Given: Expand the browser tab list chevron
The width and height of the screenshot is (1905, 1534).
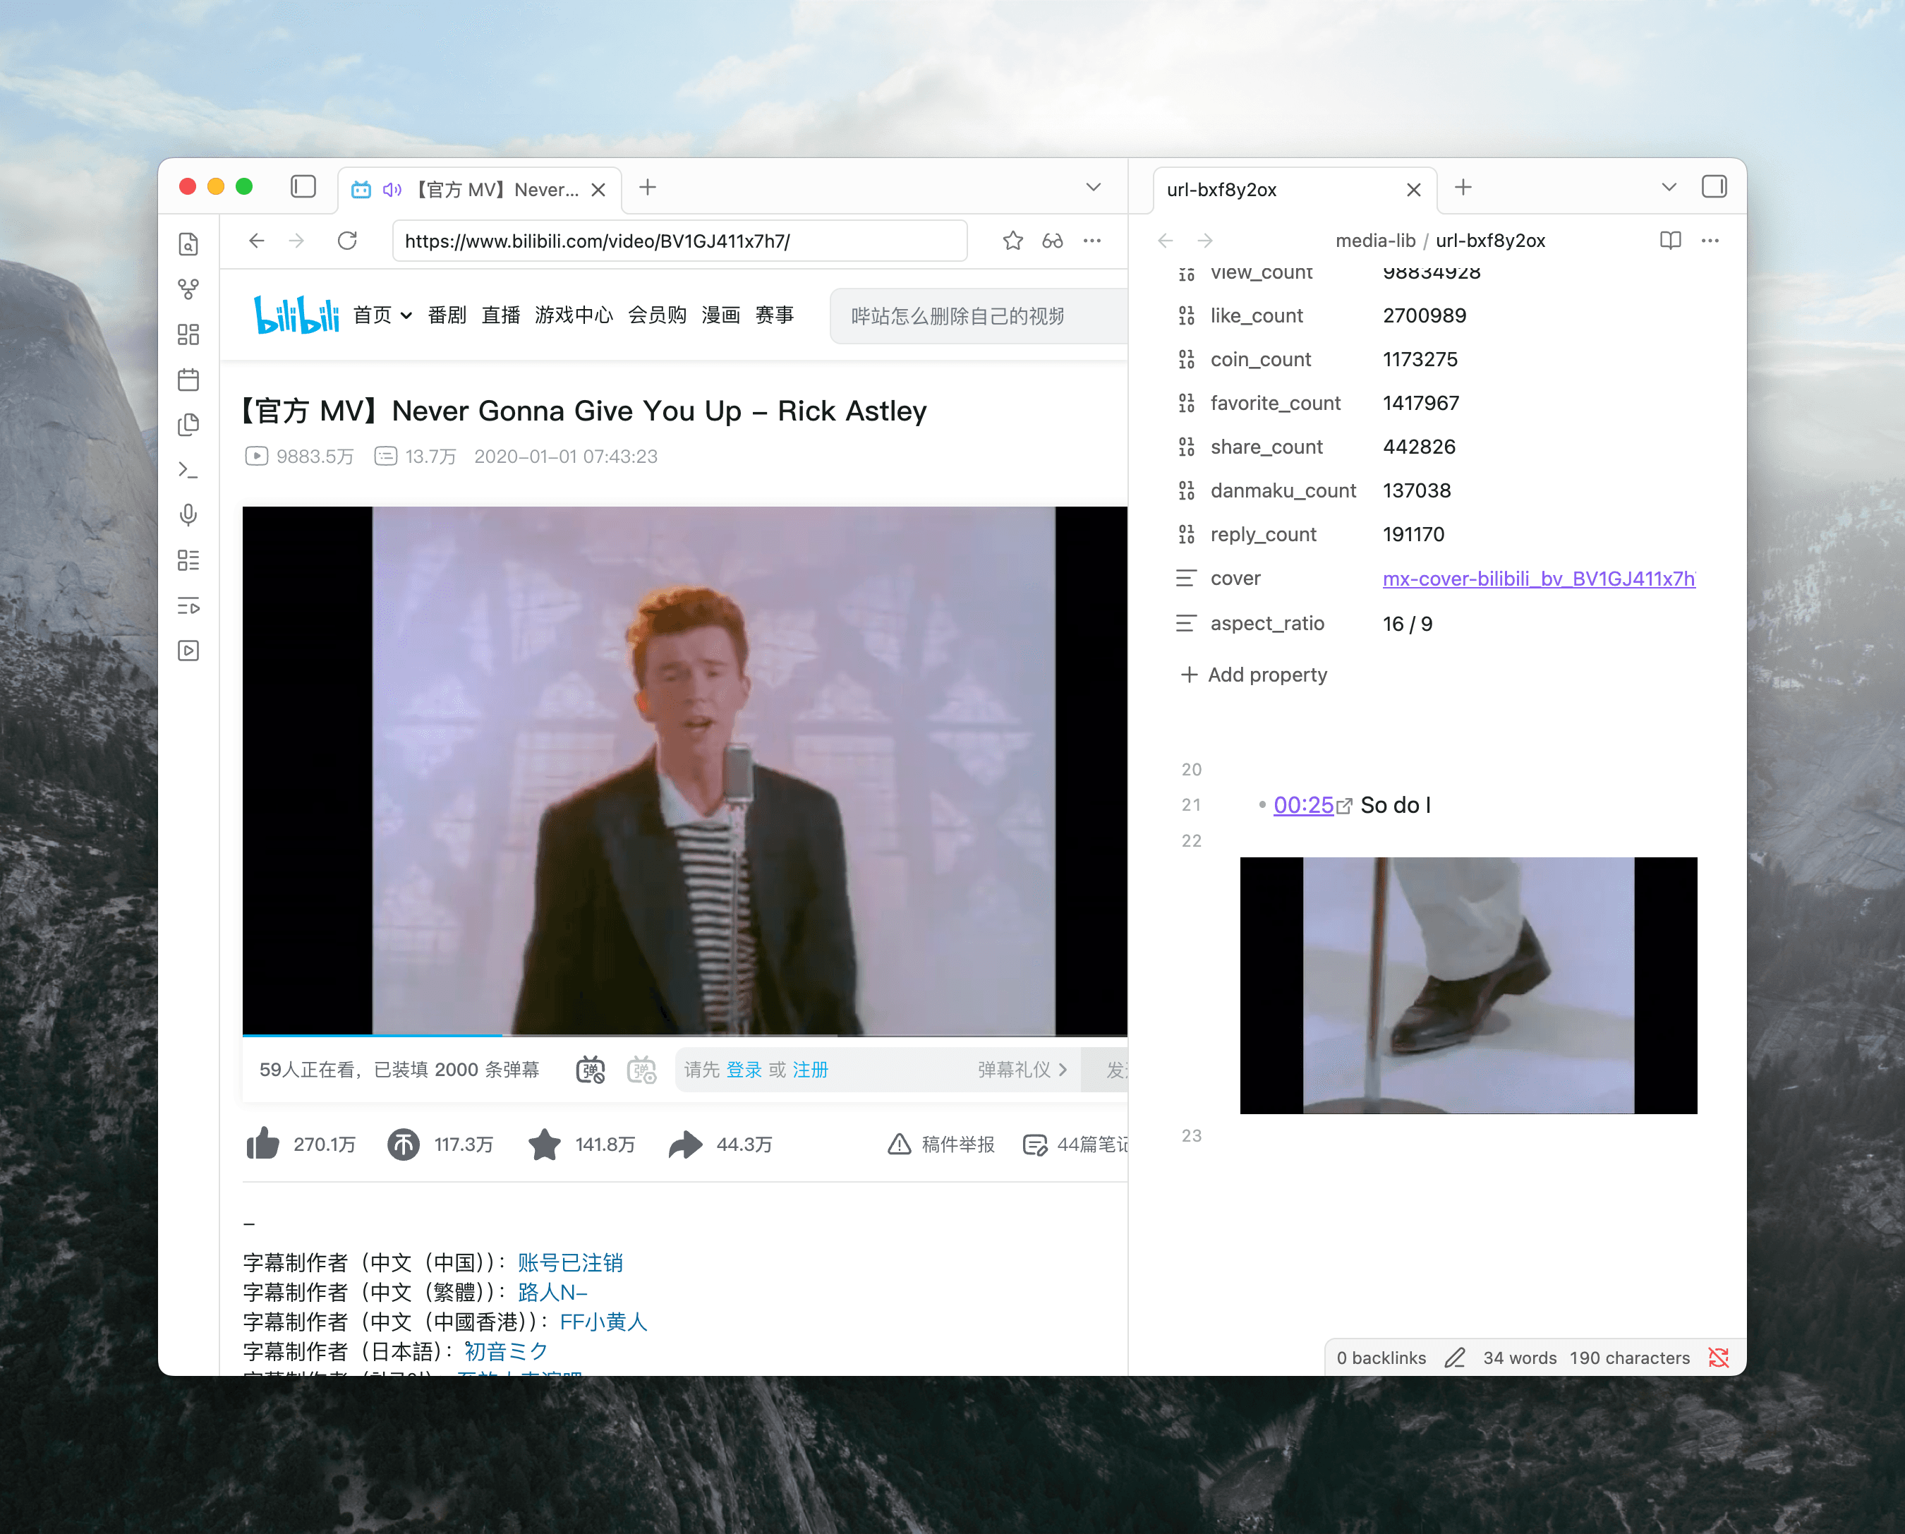Looking at the screenshot, I should tap(1093, 187).
